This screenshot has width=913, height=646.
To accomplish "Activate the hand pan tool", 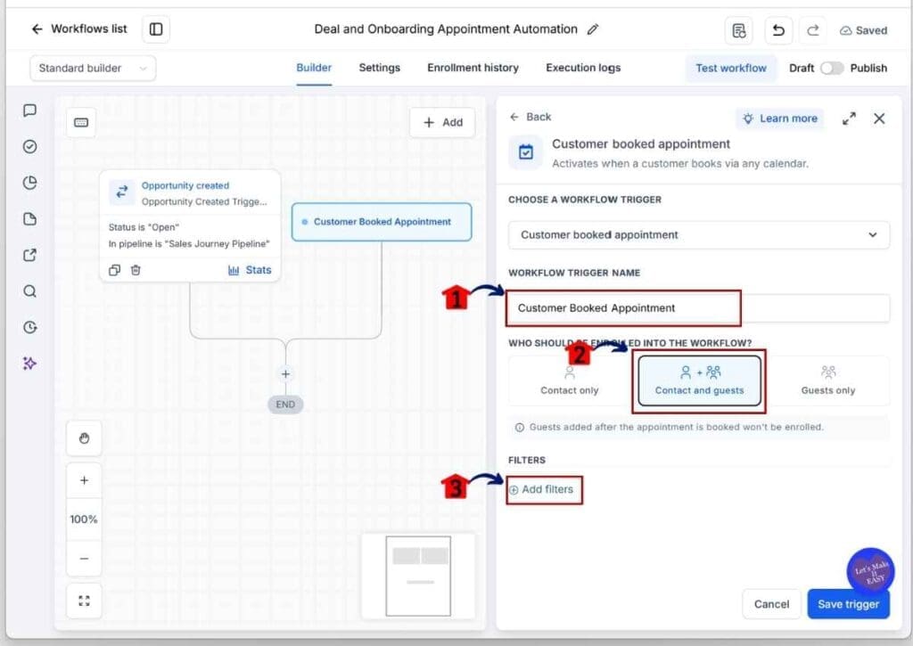I will [x=84, y=438].
